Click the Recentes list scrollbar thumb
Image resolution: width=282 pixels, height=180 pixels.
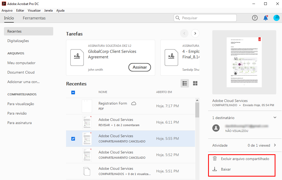click(197, 110)
